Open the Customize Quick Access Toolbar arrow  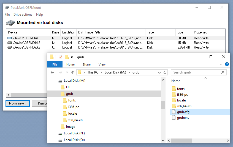click(72, 57)
